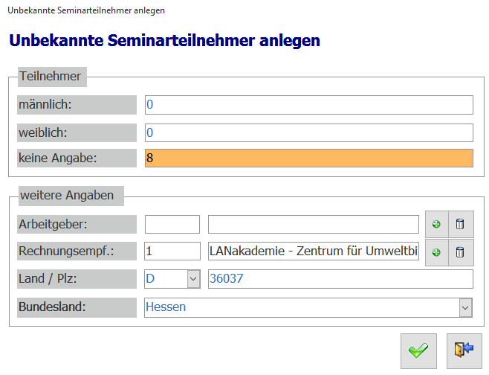
Task: Click into the männlich count field
Action: [308, 105]
